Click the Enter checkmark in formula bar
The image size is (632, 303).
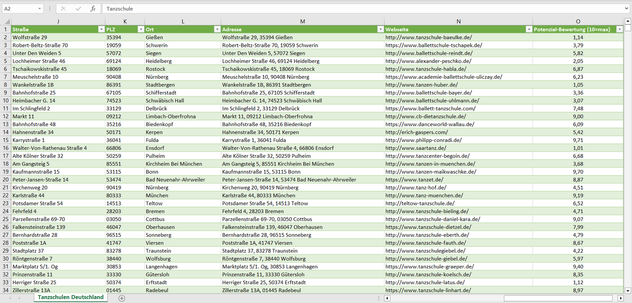point(78,9)
